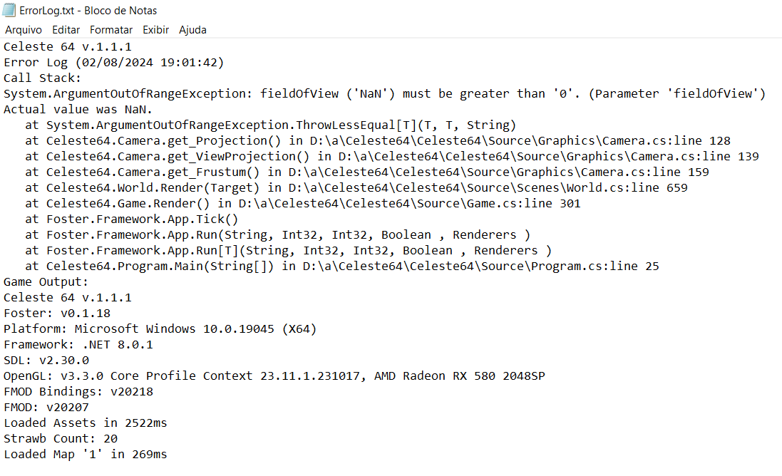Click on the 'Call Stack:' line
The height and width of the screenshot is (476, 782).
42,78
